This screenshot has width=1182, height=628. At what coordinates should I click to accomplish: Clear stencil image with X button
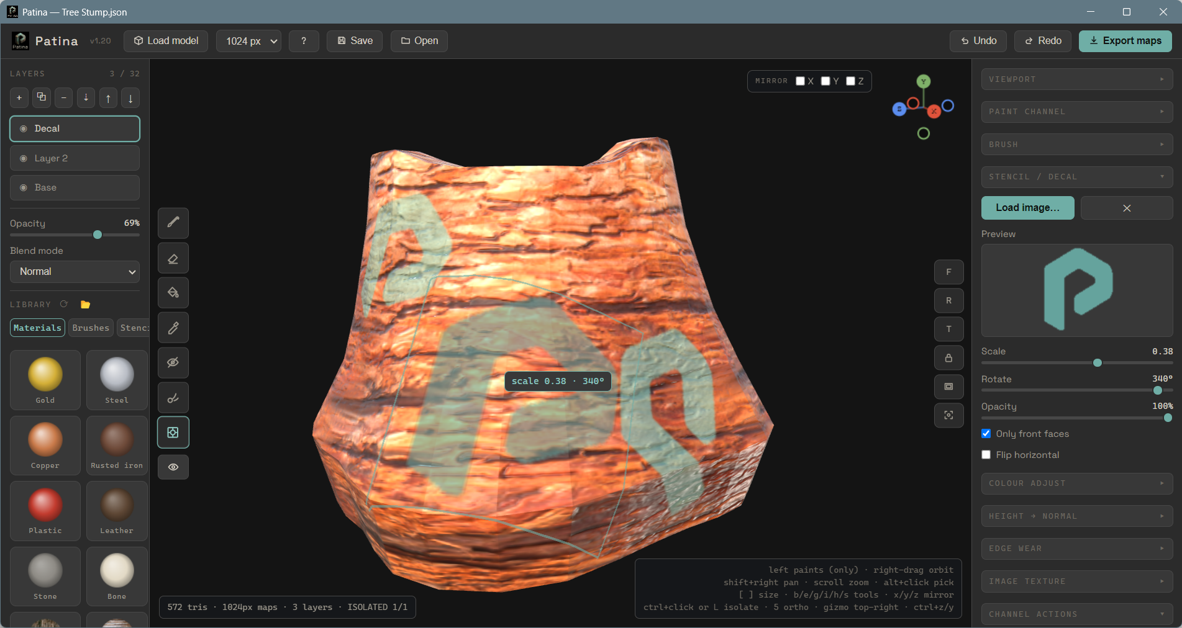pyautogui.click(x=1127, y=208)
